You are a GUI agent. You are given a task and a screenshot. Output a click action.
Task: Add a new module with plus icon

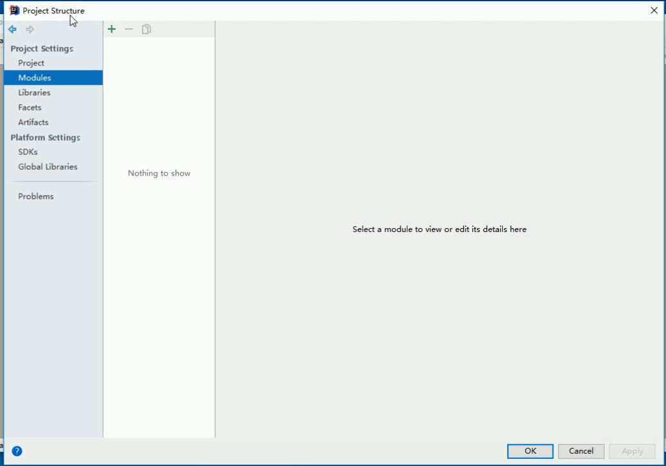pyautogui.click(x=112, y=29)
